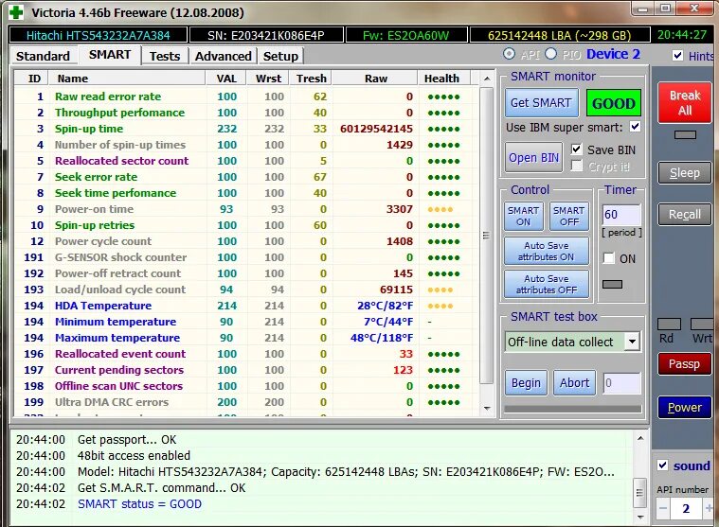The width and height of the screenshot is (719, 527).
Task: Click the green cross Victoria app icon
Action: click(16, 12)
